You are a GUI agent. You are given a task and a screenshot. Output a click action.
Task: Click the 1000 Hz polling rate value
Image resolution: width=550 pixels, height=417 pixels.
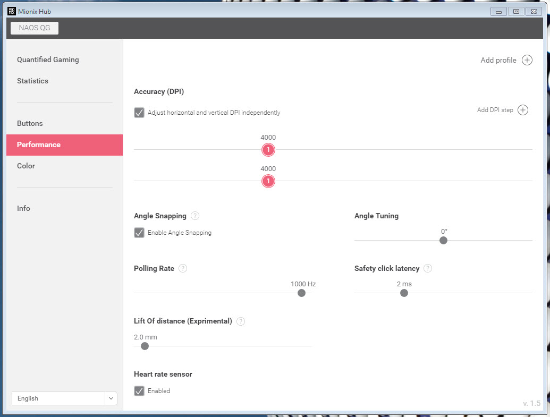click(303, 284)
